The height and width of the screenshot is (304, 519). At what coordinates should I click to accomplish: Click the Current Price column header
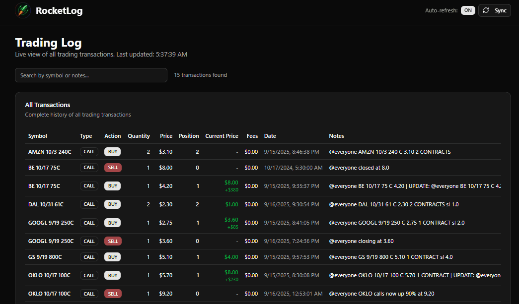click(222, 136)
